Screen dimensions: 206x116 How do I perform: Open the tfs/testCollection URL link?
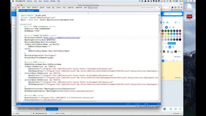(x=62, y=38)
